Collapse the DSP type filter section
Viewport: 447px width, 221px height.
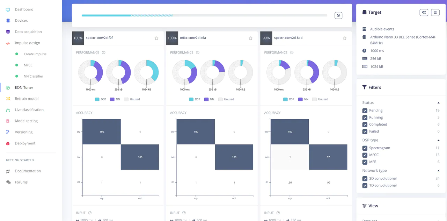pos(438,140)
